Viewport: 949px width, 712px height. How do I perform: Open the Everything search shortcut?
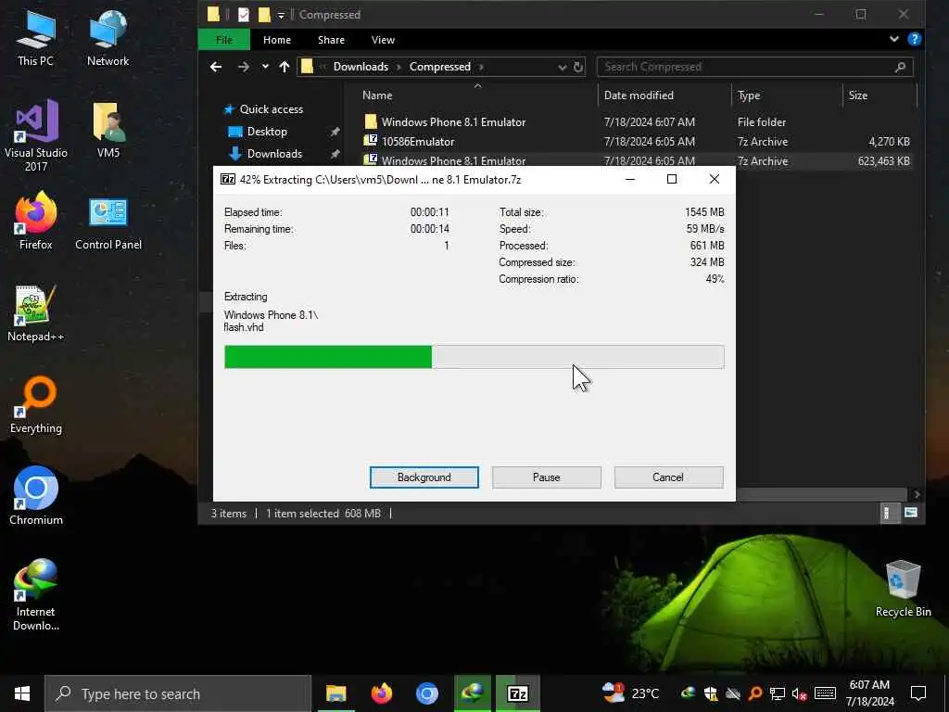coord(36,404)
